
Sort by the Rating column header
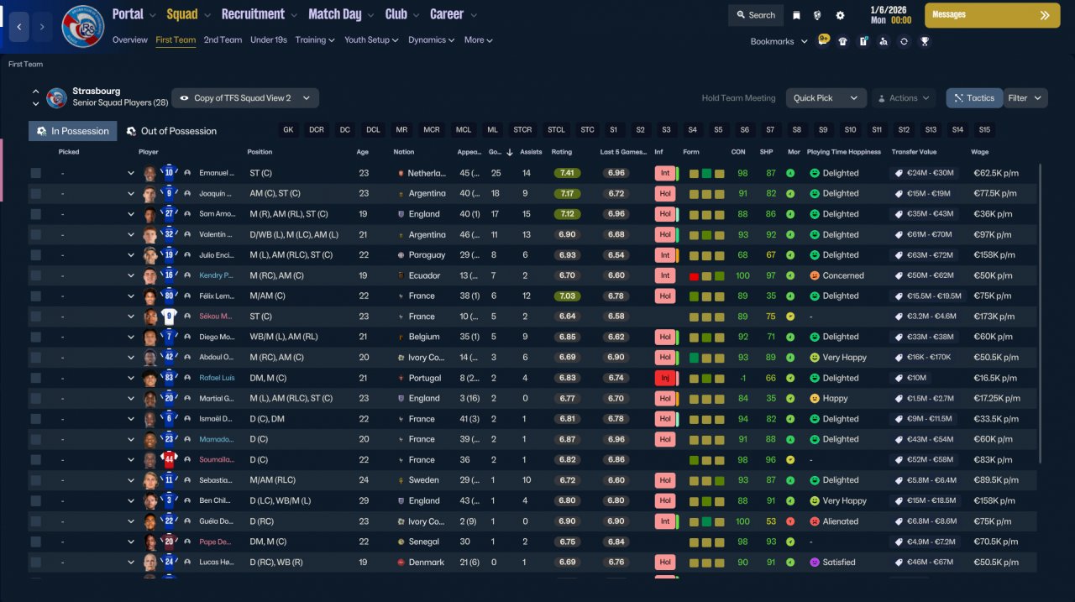(561, 152)
